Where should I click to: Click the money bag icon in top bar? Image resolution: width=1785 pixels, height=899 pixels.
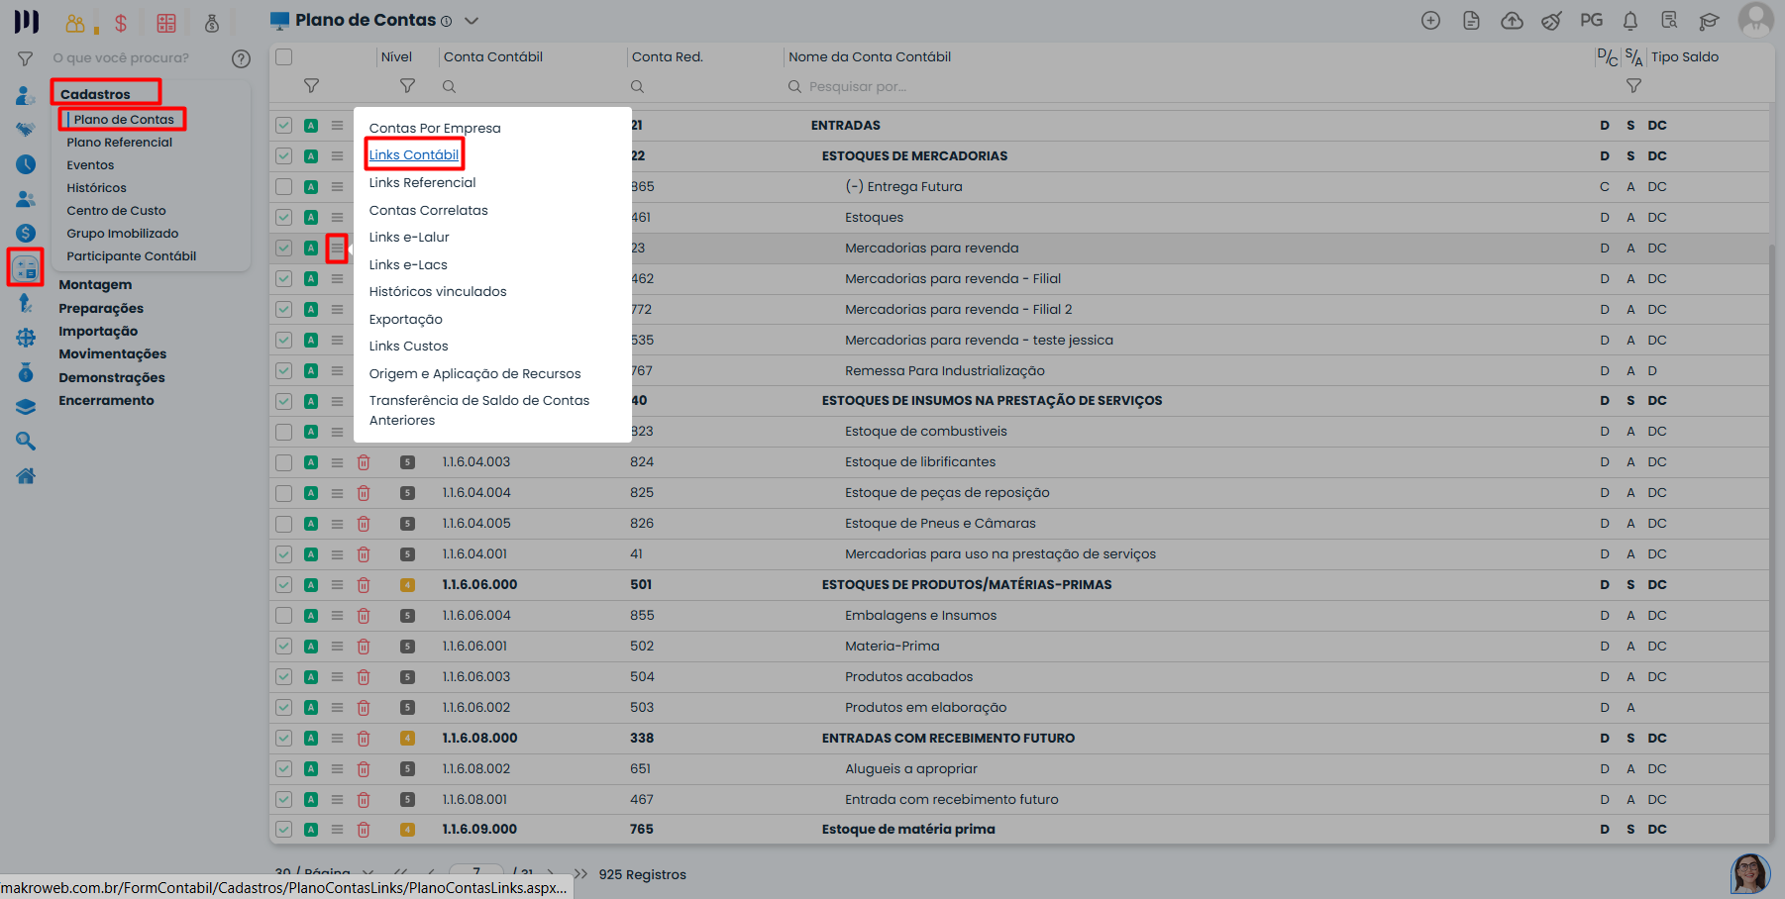click(x=212, y=23)
